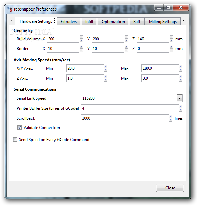The height and width of the screenshot is (206, 198).
Task: Increase the Border X value
Action: click(x=81, y=47)
